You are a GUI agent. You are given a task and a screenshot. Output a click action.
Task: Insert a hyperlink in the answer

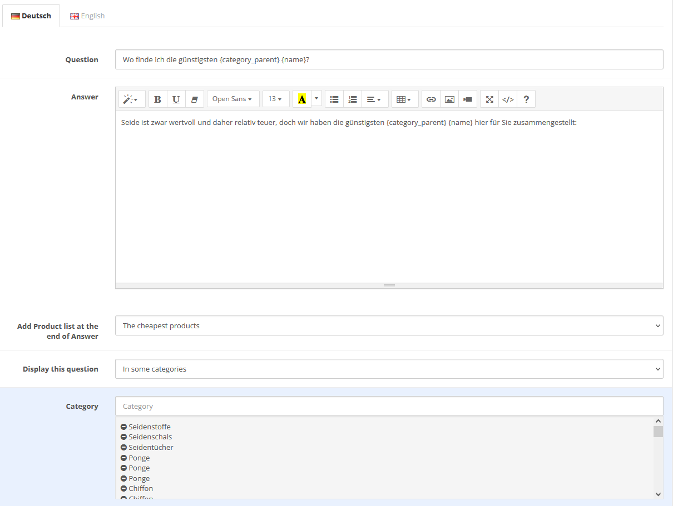pyautogui.click(x=431, y=99)
